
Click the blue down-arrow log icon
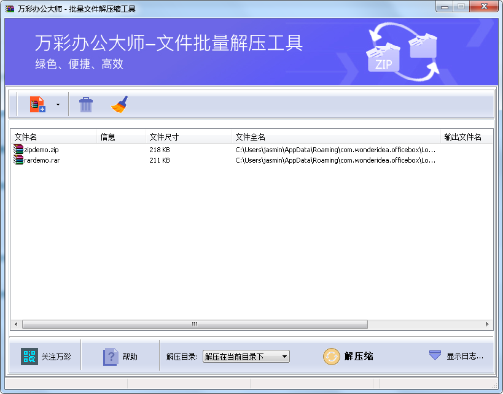tap(435, 355)
